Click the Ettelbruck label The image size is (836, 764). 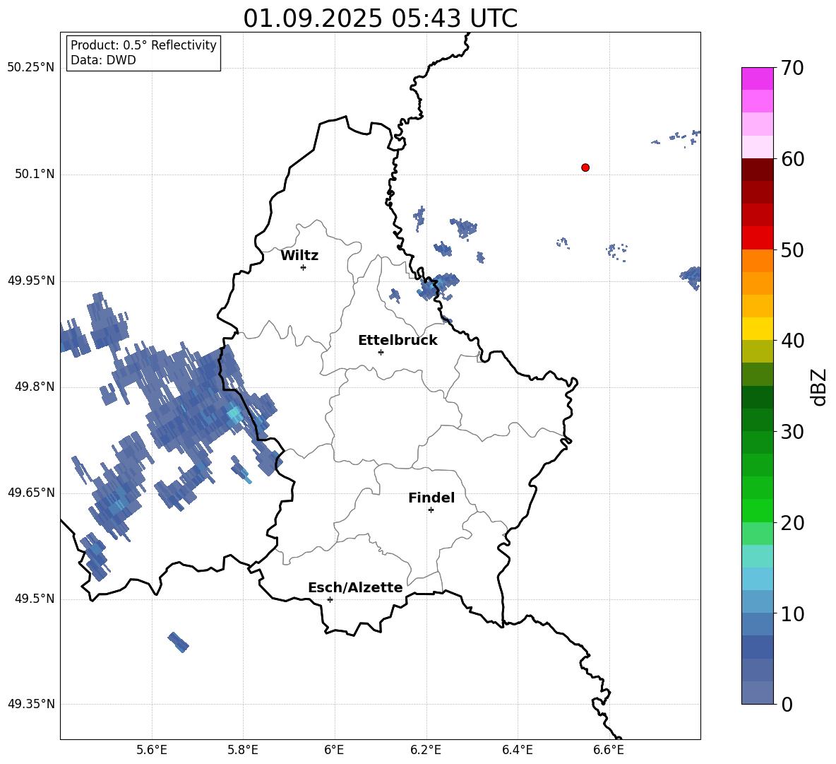point(398,341)
